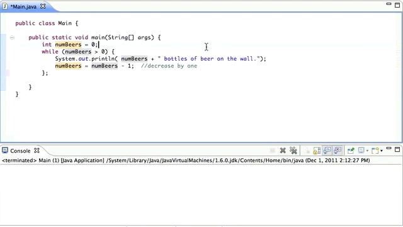Click 'public class Main {' line
This screenshot has height=227, width=403.
47,23
